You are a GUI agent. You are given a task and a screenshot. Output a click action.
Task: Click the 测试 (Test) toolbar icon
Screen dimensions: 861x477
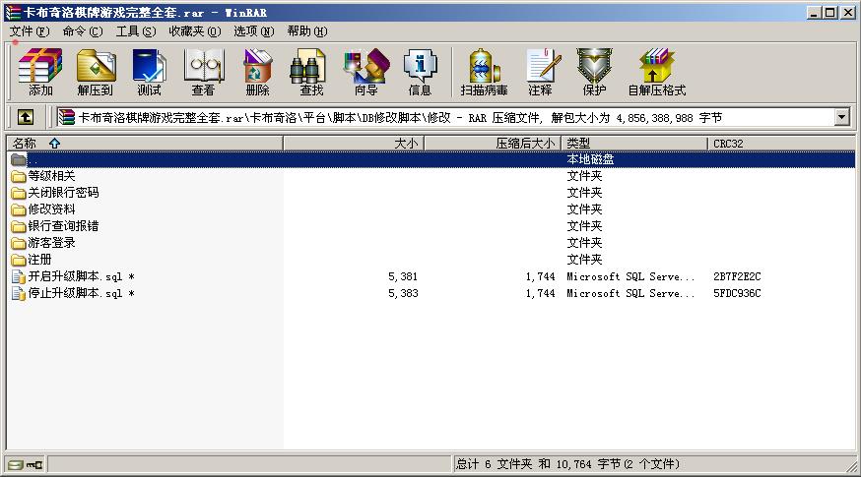[149, 73]
